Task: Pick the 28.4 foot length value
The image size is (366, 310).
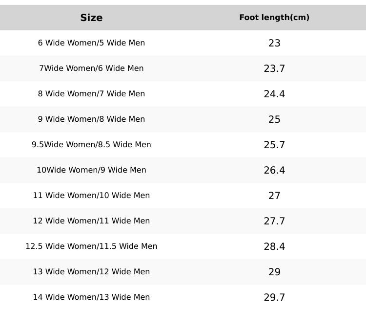Action: 274,246
